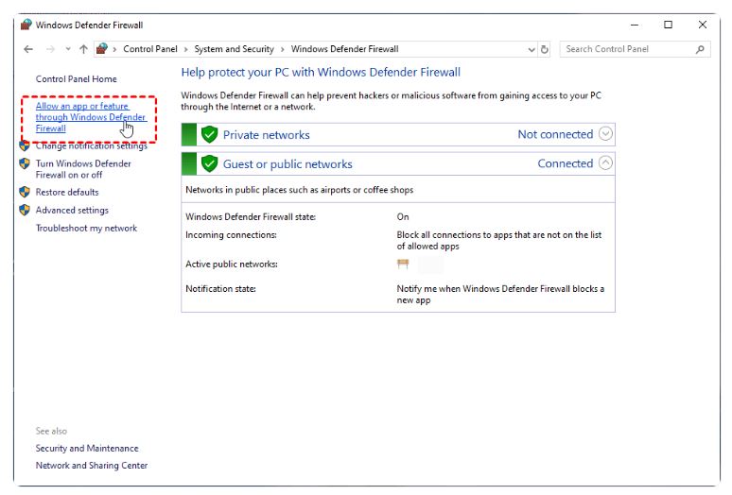Click shield icon beside Change notification settings
Screen dimensions: 732x495
[25, 145]
